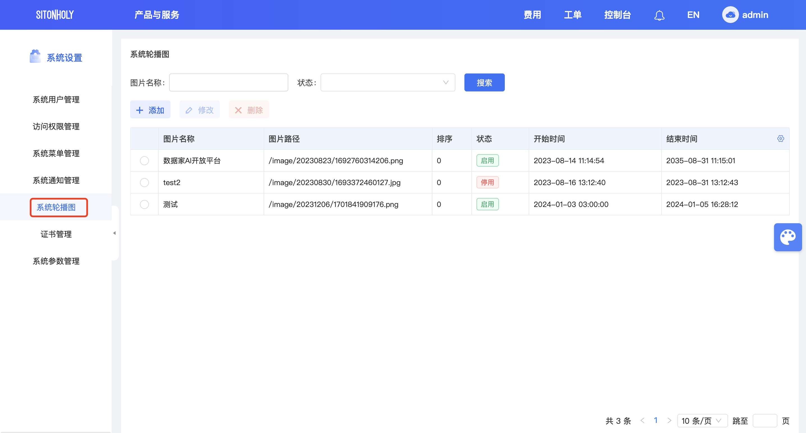Switch language to EN
This screenshot has height=433, width=806.
click(x=693, y=15)
